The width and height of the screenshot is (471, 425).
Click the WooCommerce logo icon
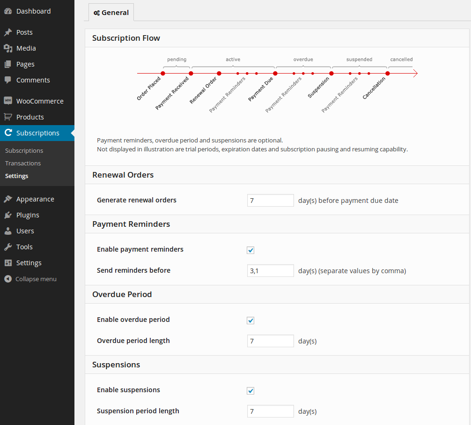[8, 101]
